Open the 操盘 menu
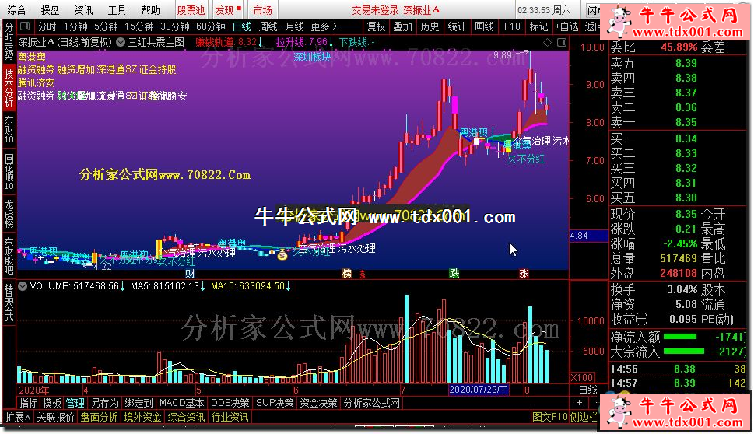754x434 pixels. (50, 10)
